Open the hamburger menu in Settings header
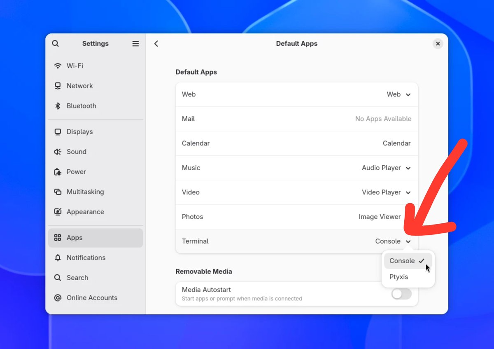494x349 pixels. tap(135, 44)
